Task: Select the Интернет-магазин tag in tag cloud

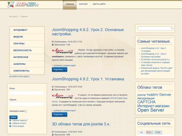Action: pos(153,106)
